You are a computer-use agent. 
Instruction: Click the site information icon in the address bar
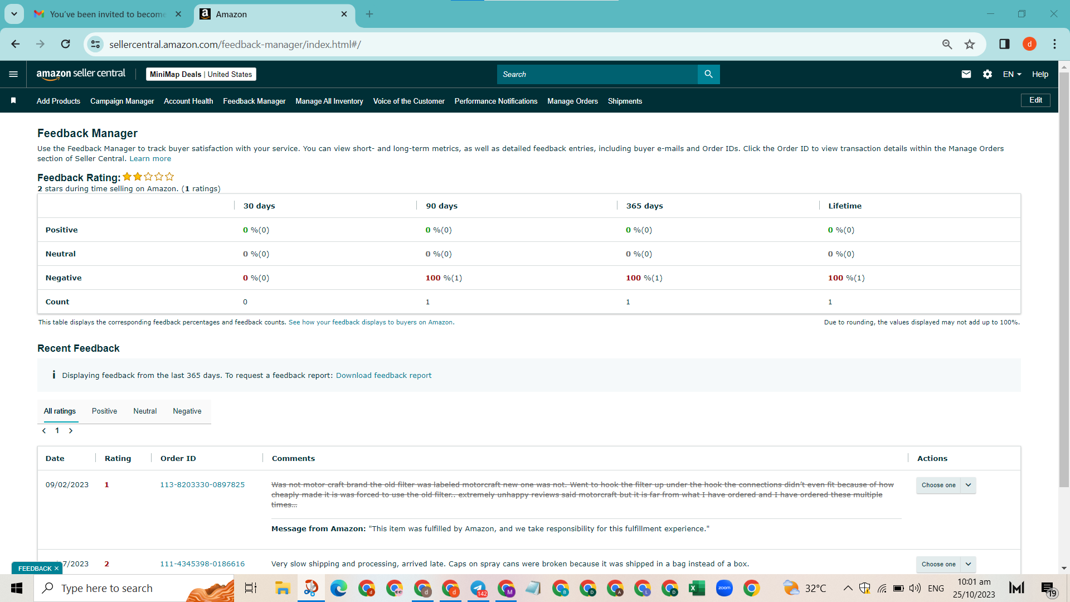(96, 44)
